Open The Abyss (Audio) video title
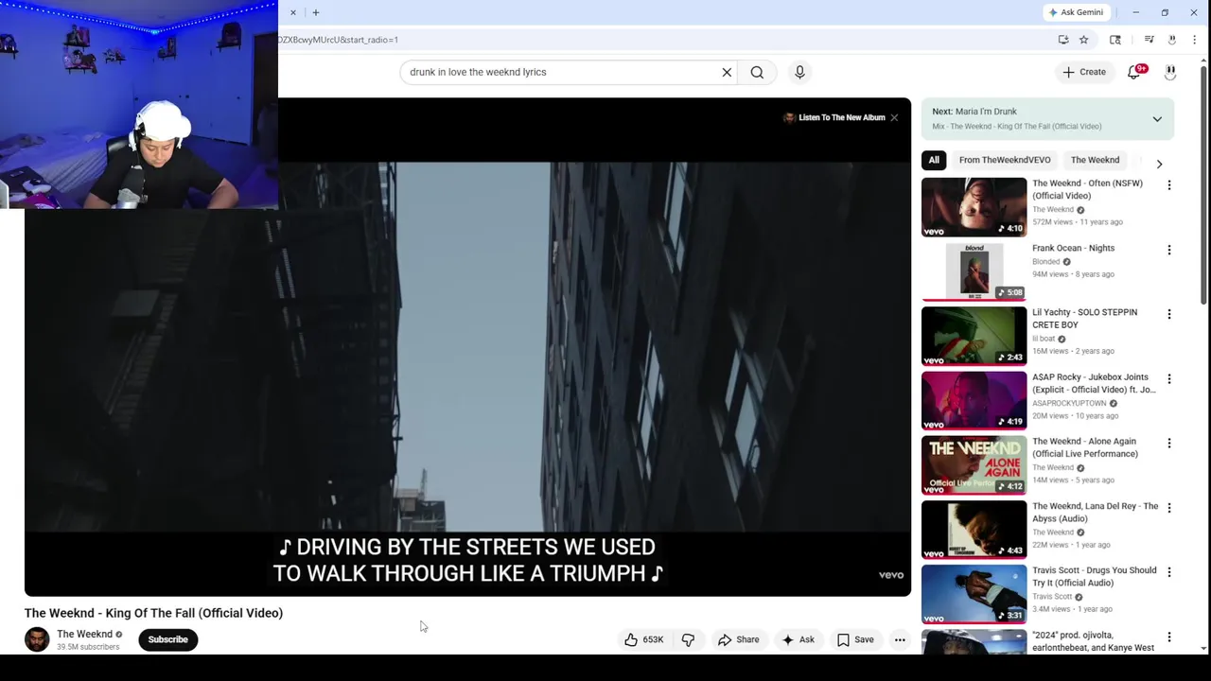1211x681 pixels. pyautogui.click(x=1095, y=512)
